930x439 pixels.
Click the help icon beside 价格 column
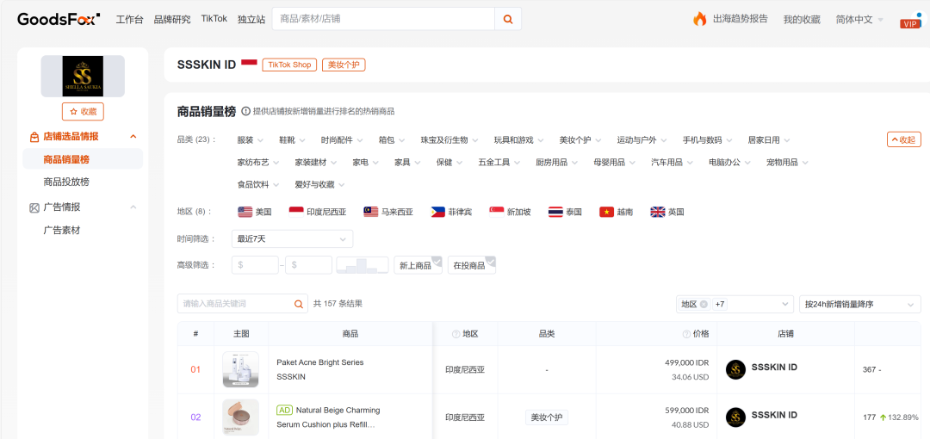click(687, 334)
